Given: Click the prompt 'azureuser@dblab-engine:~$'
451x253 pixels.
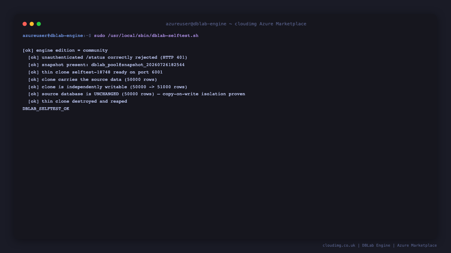Looking at the screenshot, I should 57,35.
